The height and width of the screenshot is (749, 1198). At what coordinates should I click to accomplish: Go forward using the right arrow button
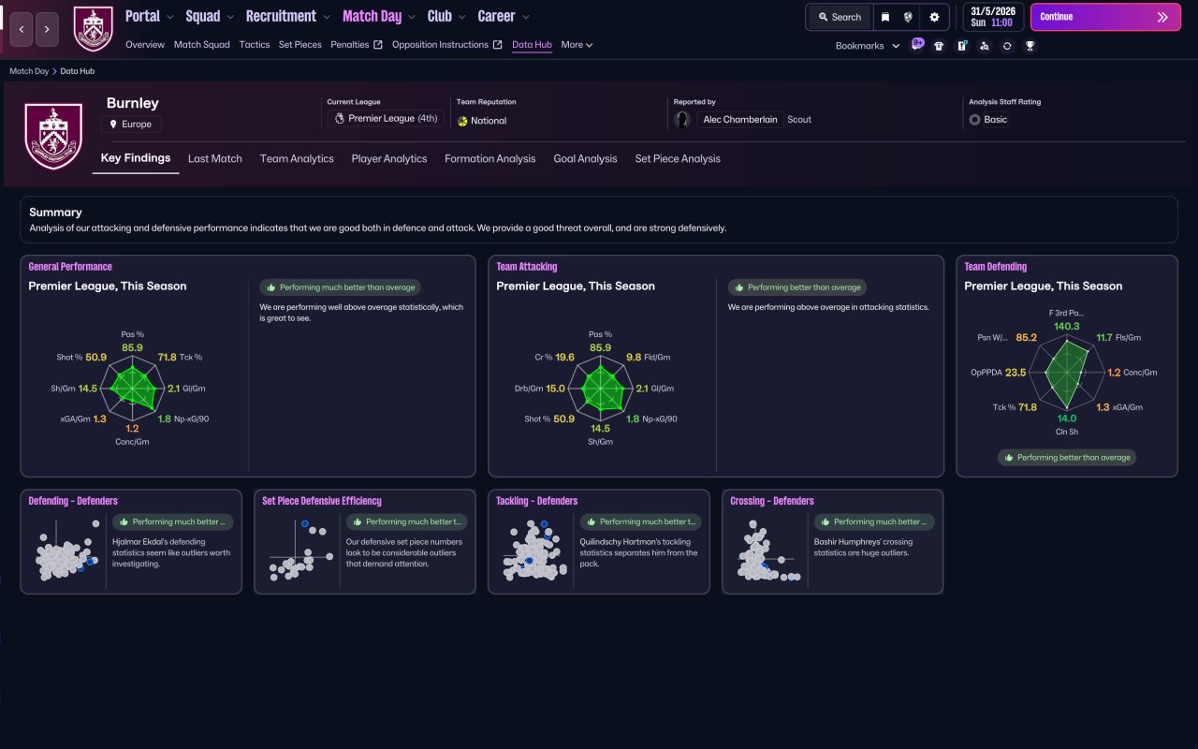point(47,29)
